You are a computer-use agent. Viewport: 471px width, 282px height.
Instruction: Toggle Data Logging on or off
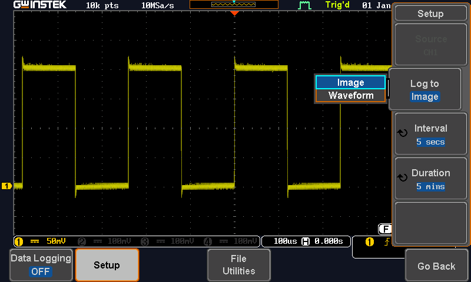point(41,265)
